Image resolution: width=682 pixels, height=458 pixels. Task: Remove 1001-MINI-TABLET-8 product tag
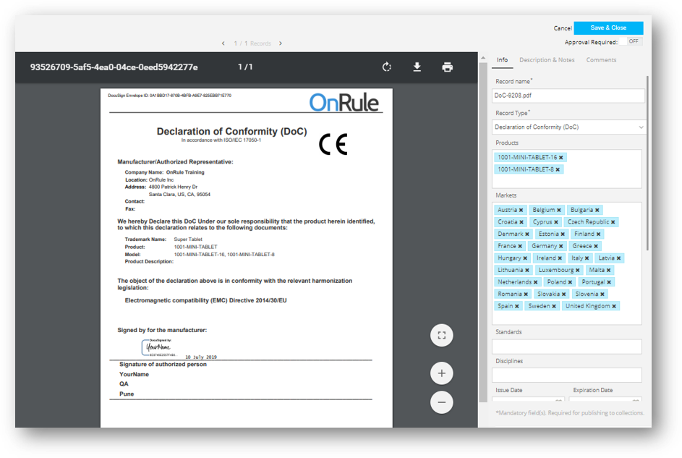point(558,169)
